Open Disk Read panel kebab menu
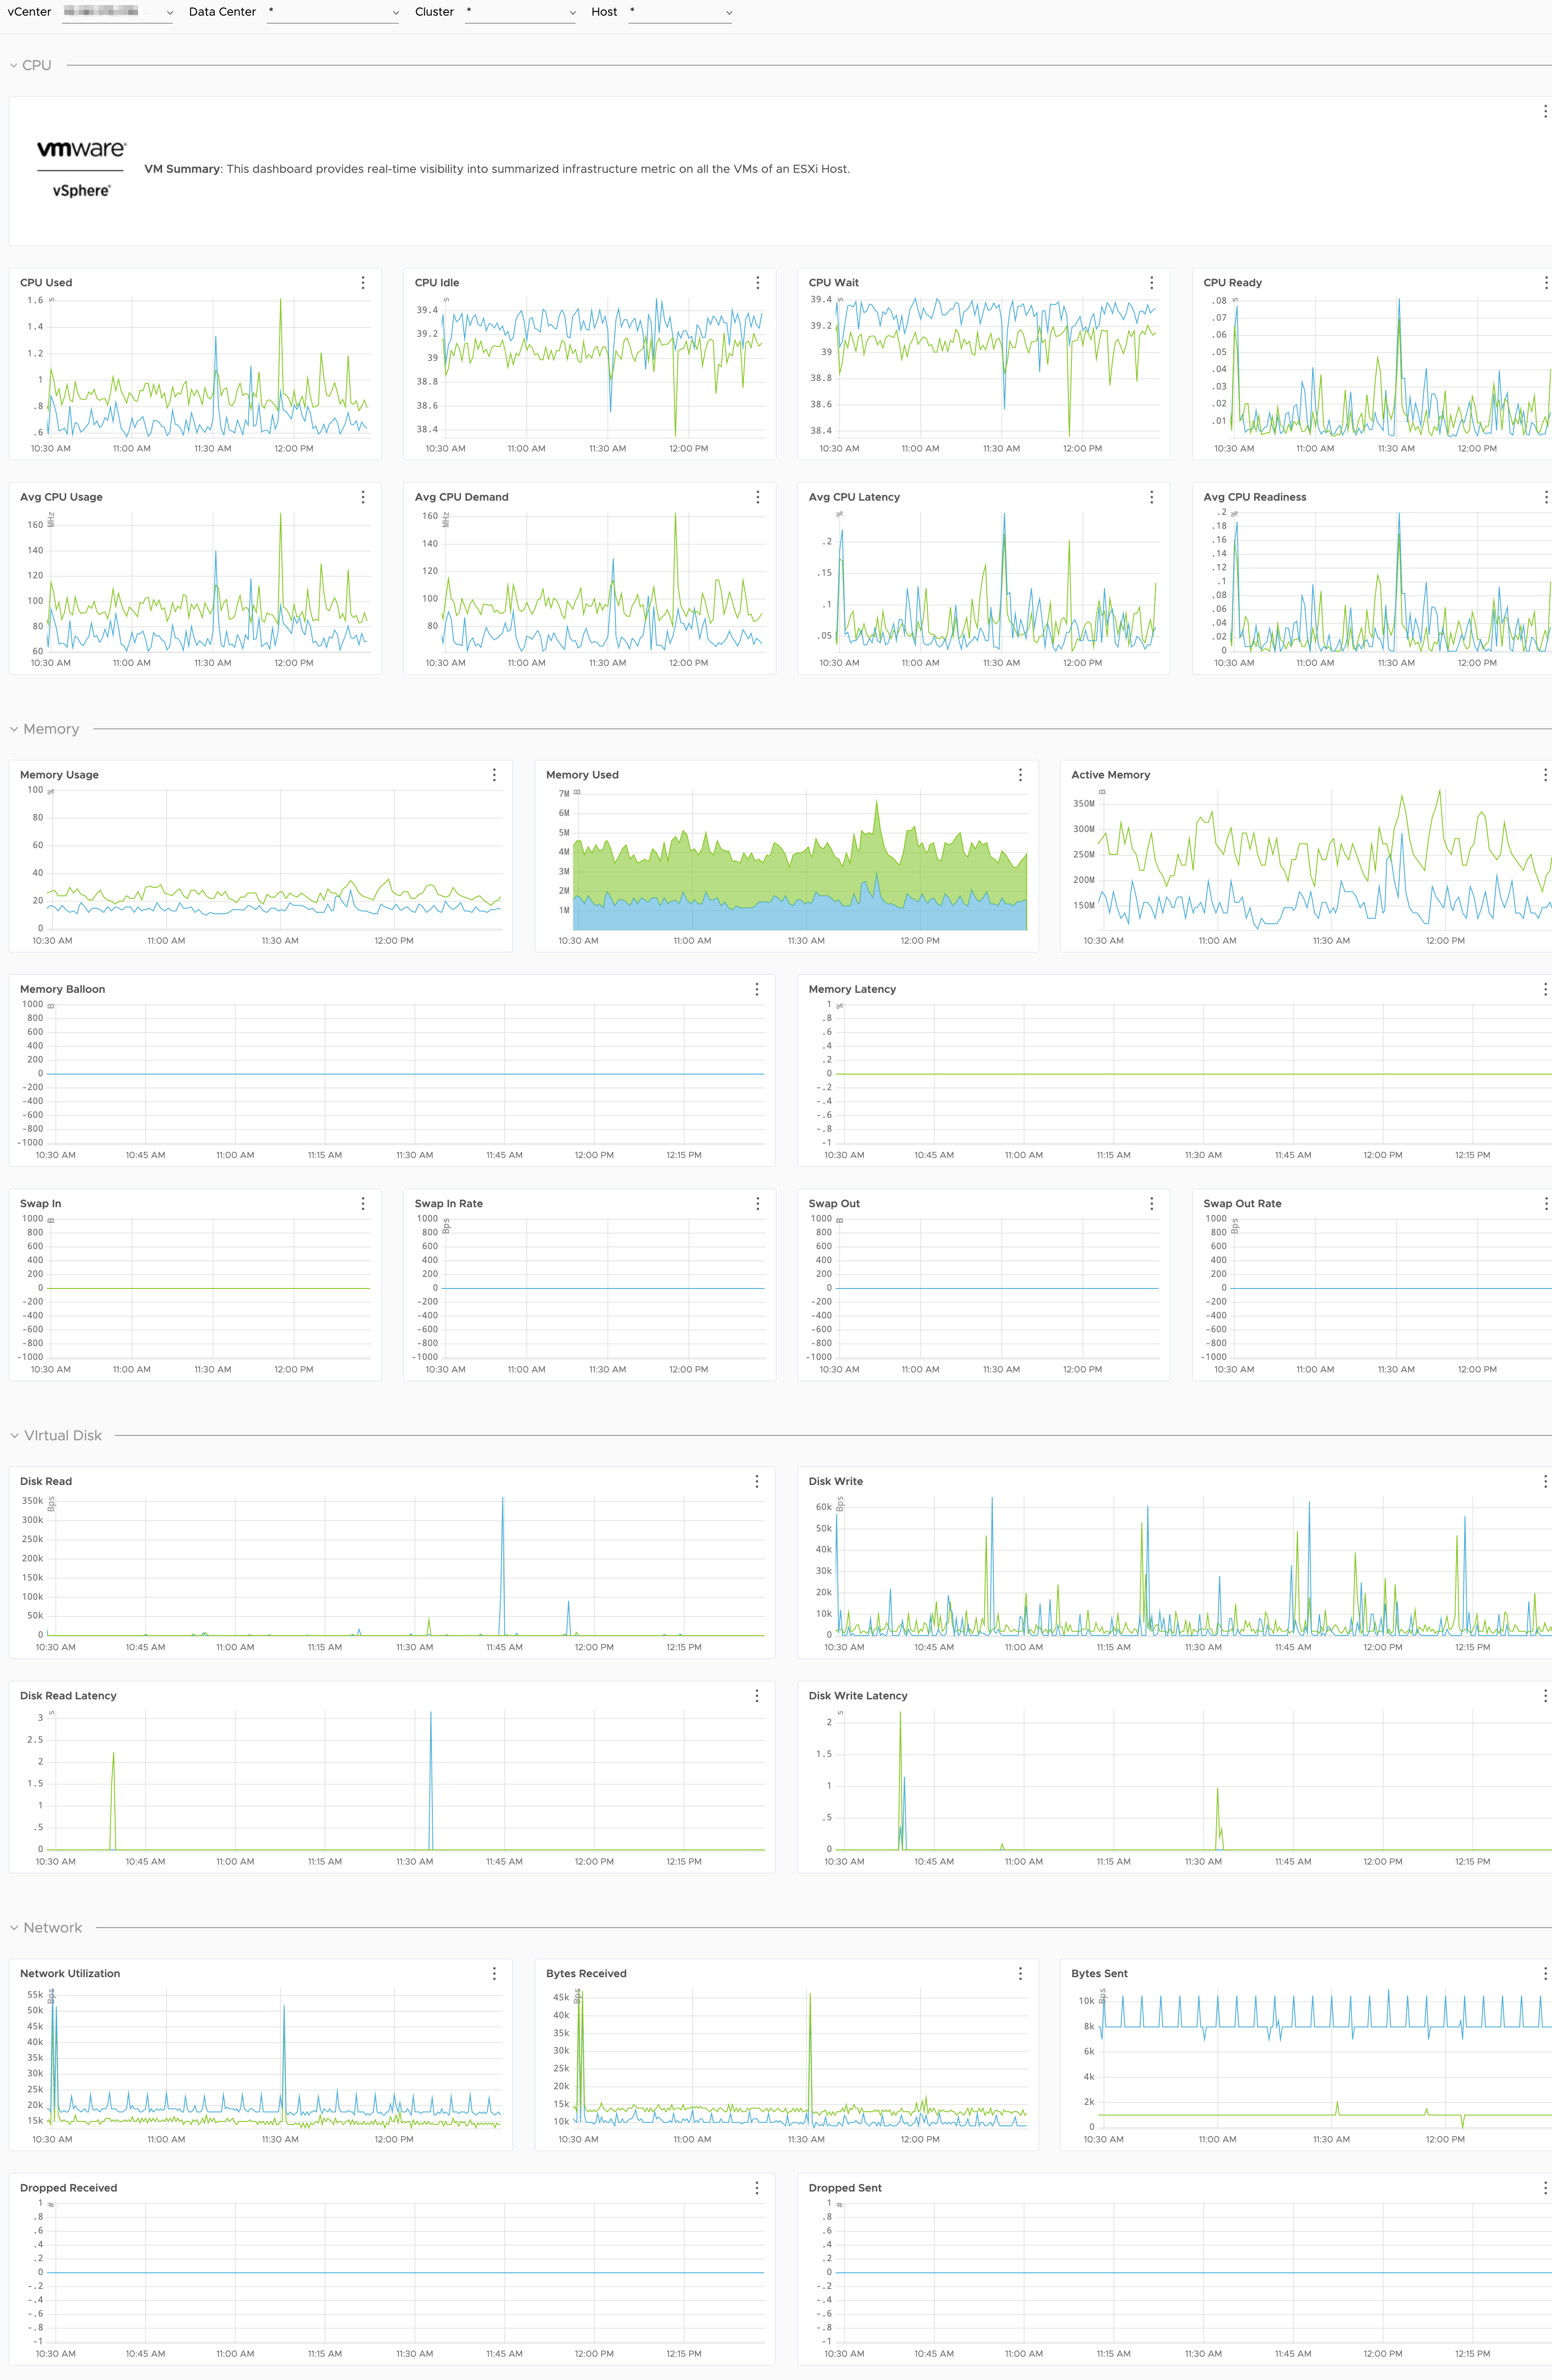The image size is (1552, 2380). [x=757, y=1481]
